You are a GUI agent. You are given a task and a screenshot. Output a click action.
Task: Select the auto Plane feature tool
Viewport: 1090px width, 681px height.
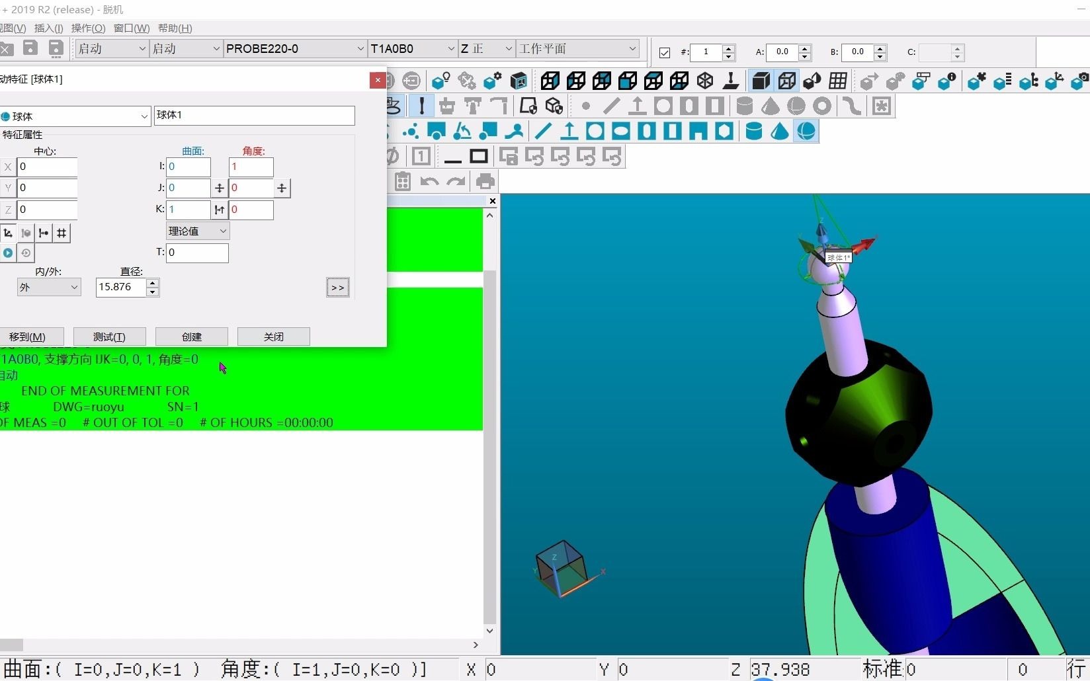click(569, 131)
